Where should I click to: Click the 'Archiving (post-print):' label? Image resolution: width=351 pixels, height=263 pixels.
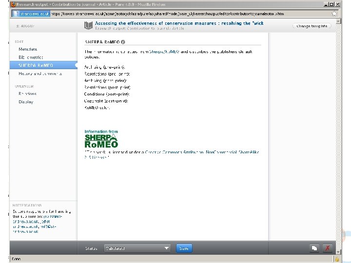point(105,80)
